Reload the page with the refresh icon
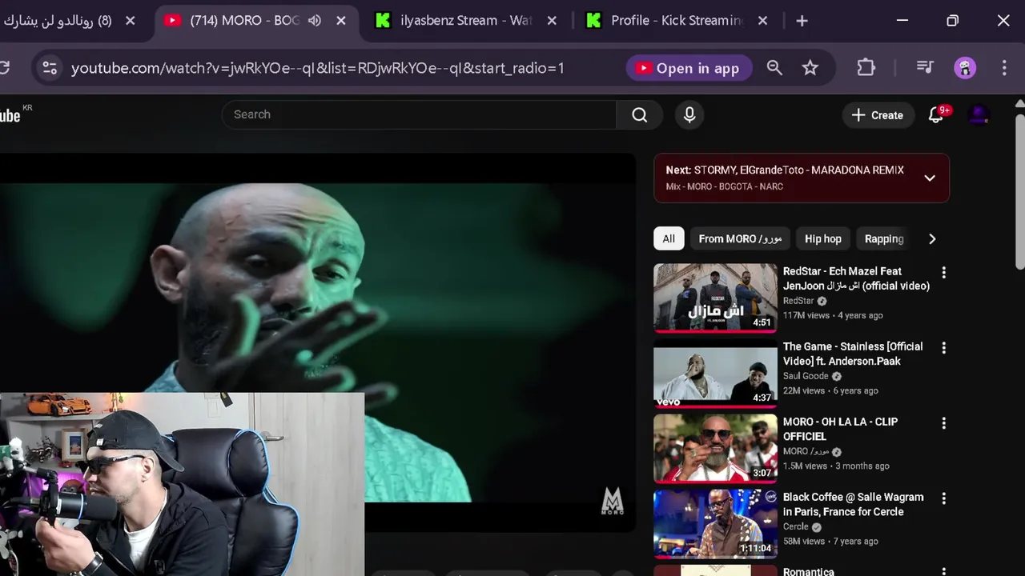 4,68
